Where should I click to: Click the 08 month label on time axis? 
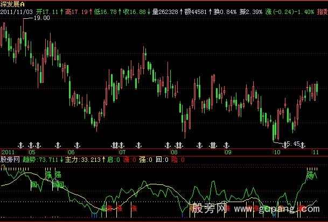click(x=174, y=152)
